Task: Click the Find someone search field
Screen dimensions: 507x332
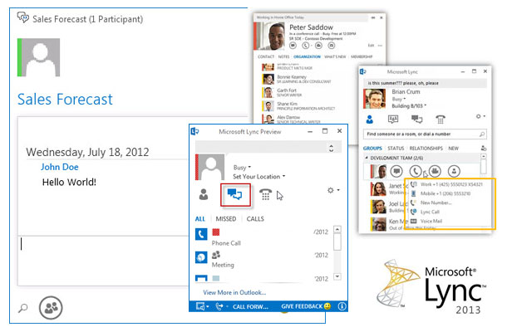Action: (425, 134)
